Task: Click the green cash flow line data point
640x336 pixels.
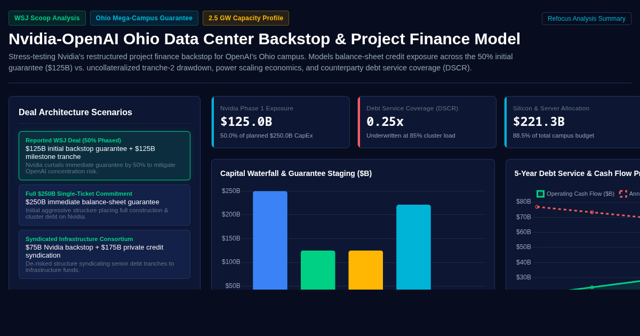Action: pyautogui.click(x=592, y=287)
